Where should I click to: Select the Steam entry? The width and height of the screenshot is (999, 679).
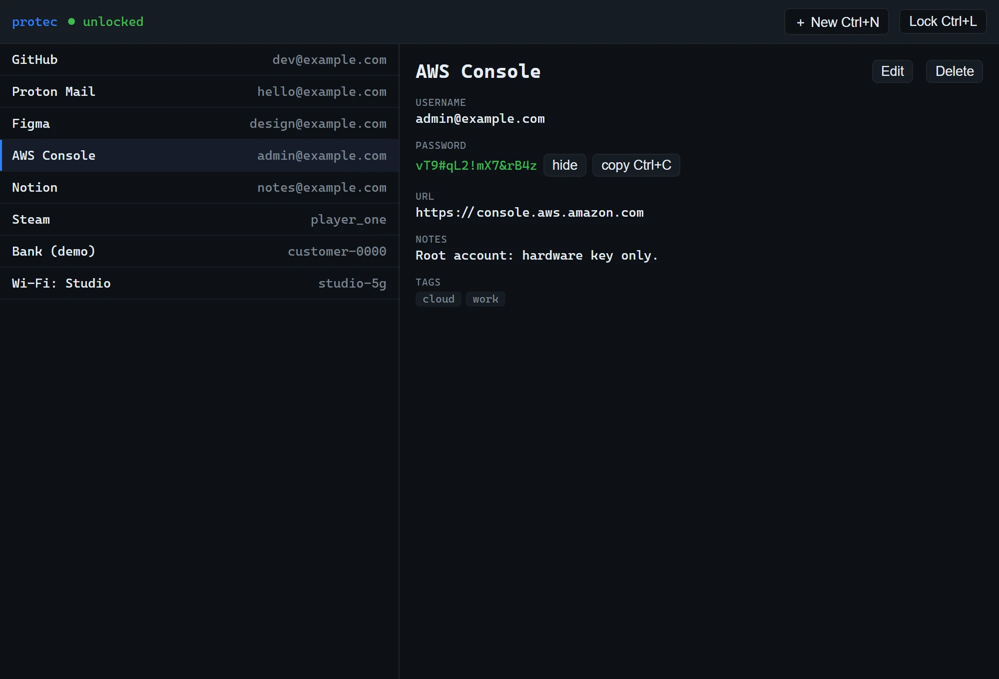point(199,220)
